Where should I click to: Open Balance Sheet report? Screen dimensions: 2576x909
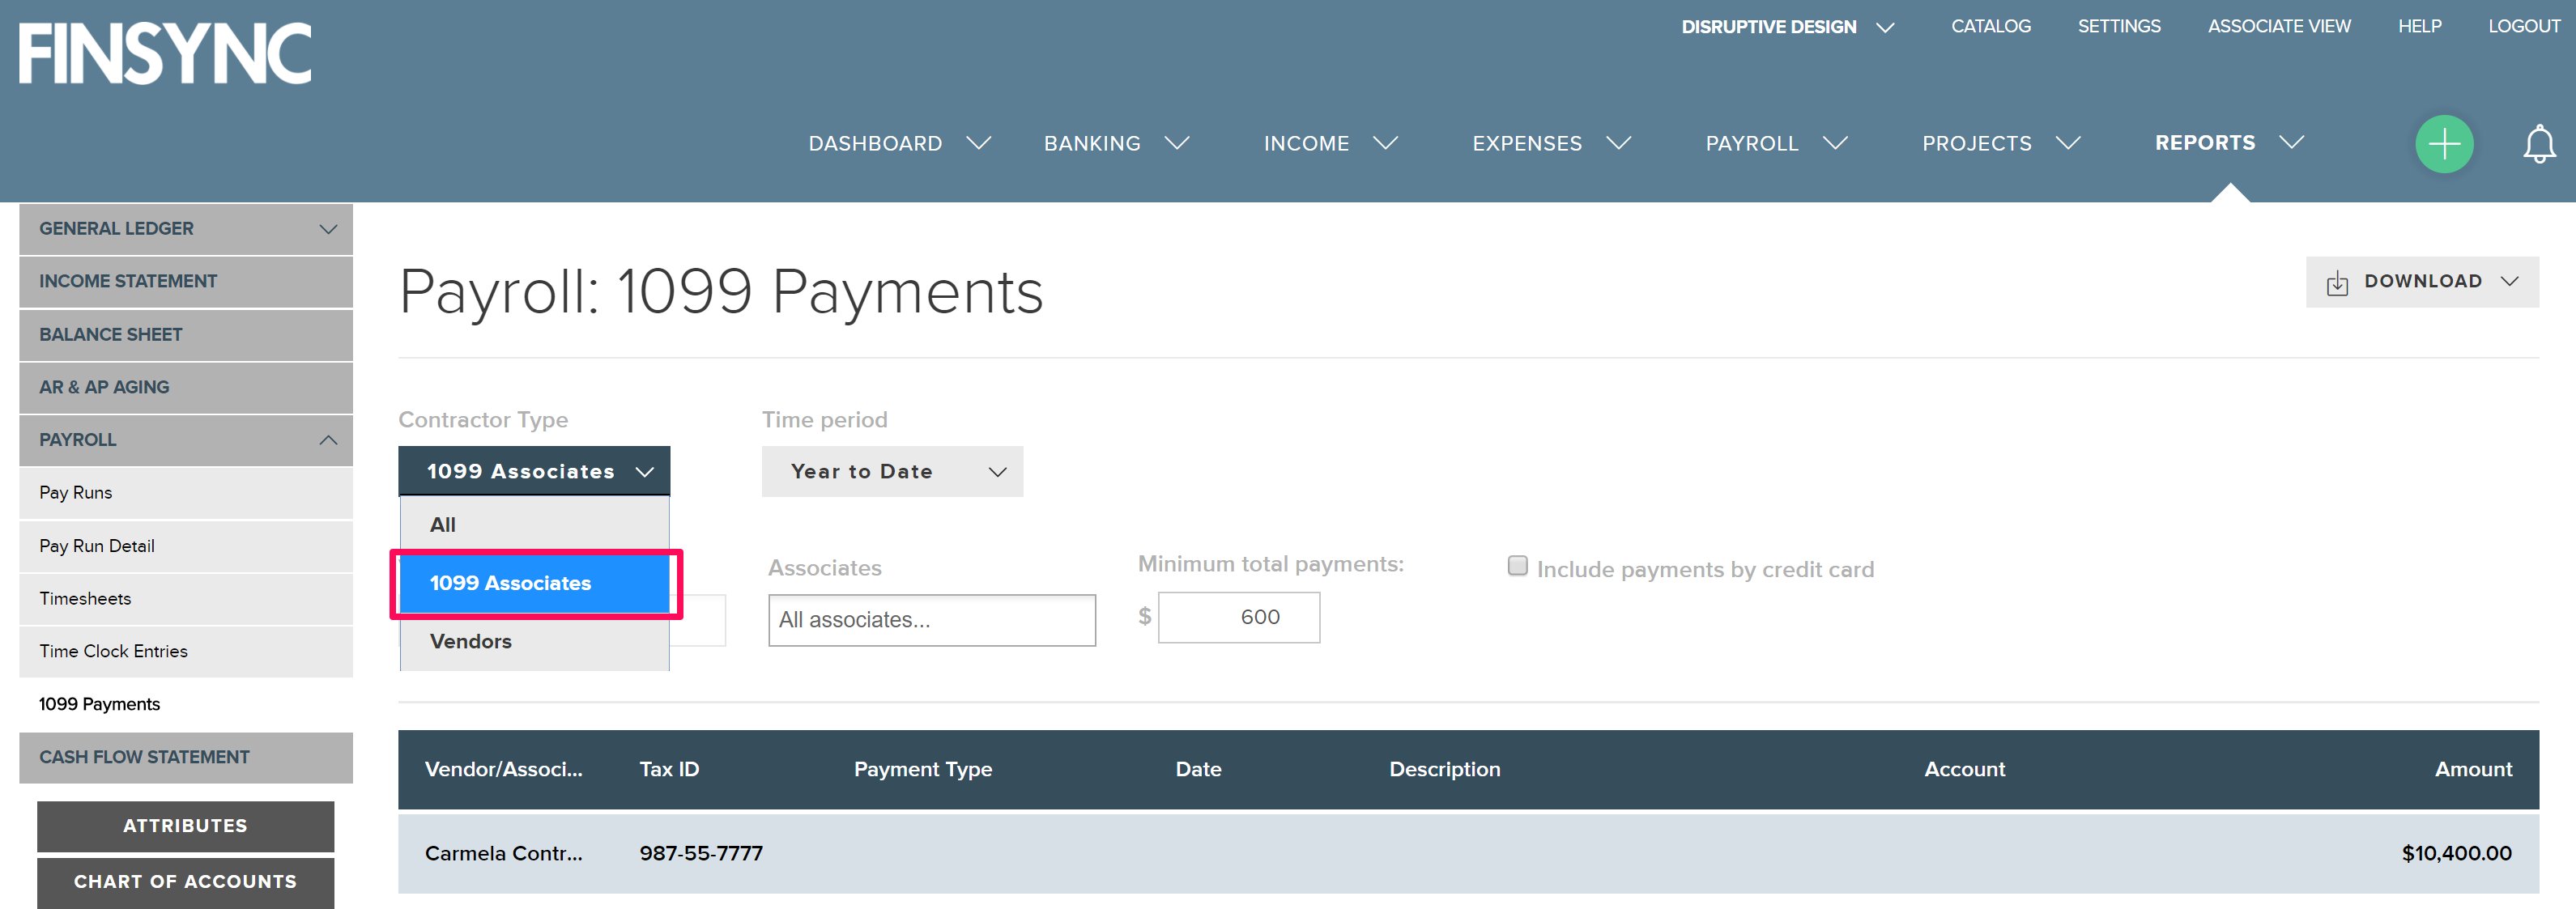click(186, 335)
